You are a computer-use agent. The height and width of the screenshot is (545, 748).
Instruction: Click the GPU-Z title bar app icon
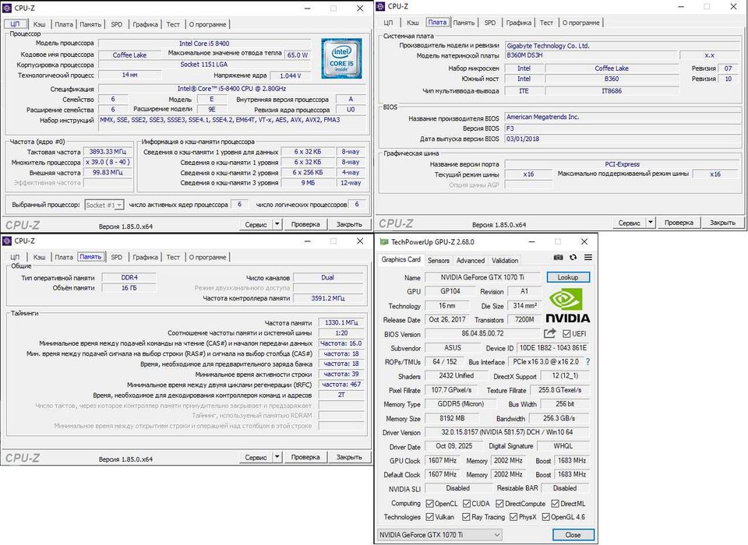point(383,241)
